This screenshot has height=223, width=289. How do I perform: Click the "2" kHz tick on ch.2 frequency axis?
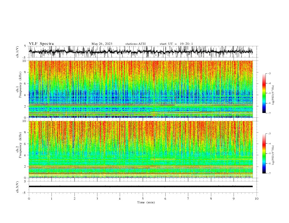click(26, 167)
